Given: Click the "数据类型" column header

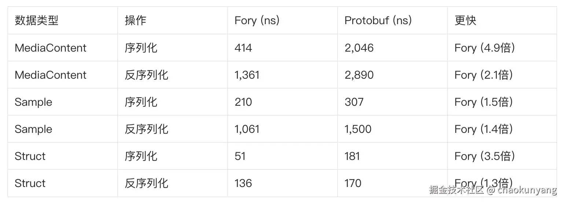Looking at the screenshot, I should pyautogui.click(x=37, y=20).
